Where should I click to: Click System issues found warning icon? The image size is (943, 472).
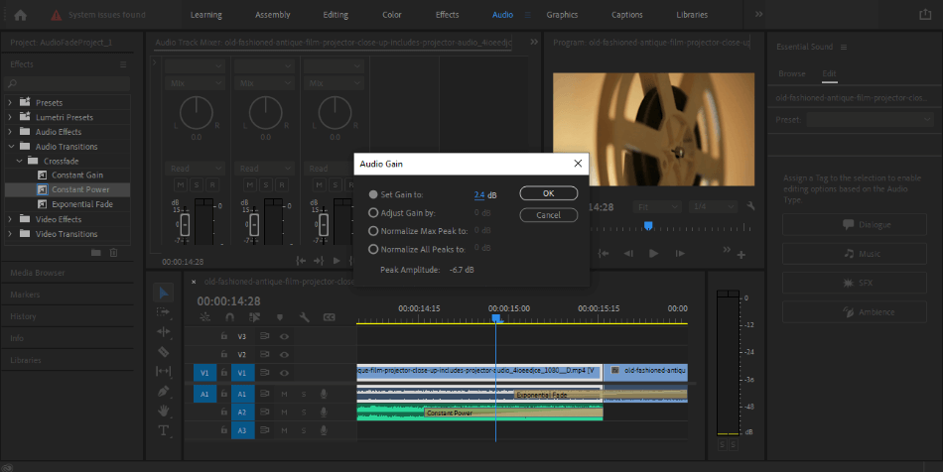click(x=56, y=15)
